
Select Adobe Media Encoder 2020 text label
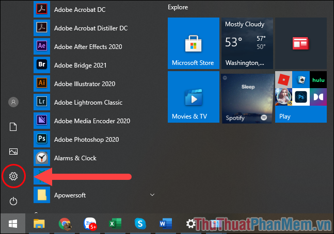92,121
